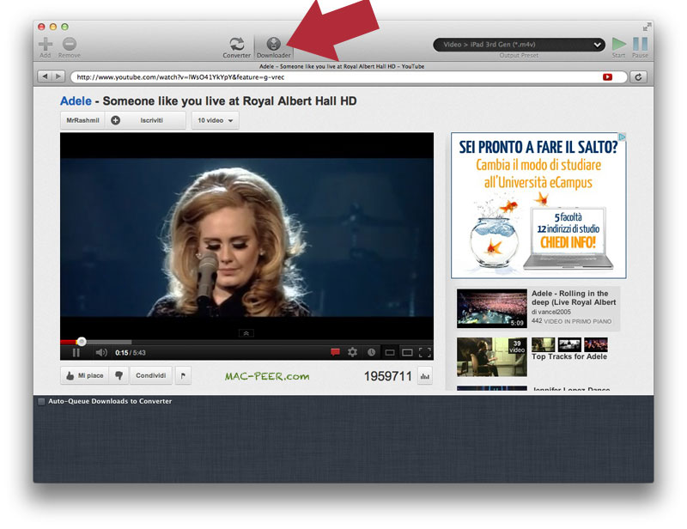Switch to large player size
The image size is (687, 529).
(x=407, y=352)
